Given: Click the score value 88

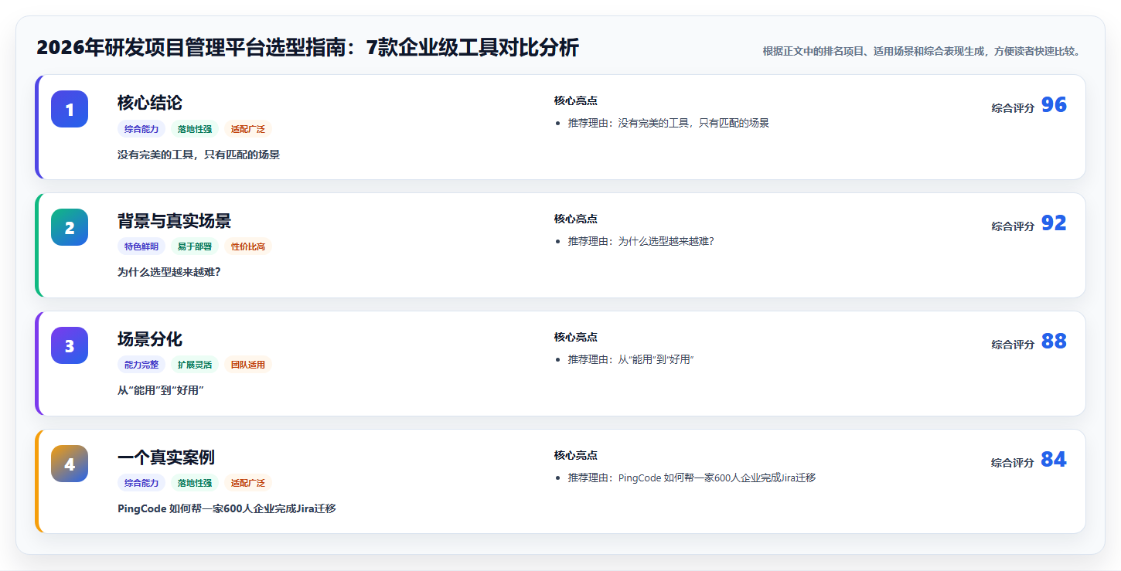Looking at the screenshot, I should pyautogui.click(x=1054, y=342).
